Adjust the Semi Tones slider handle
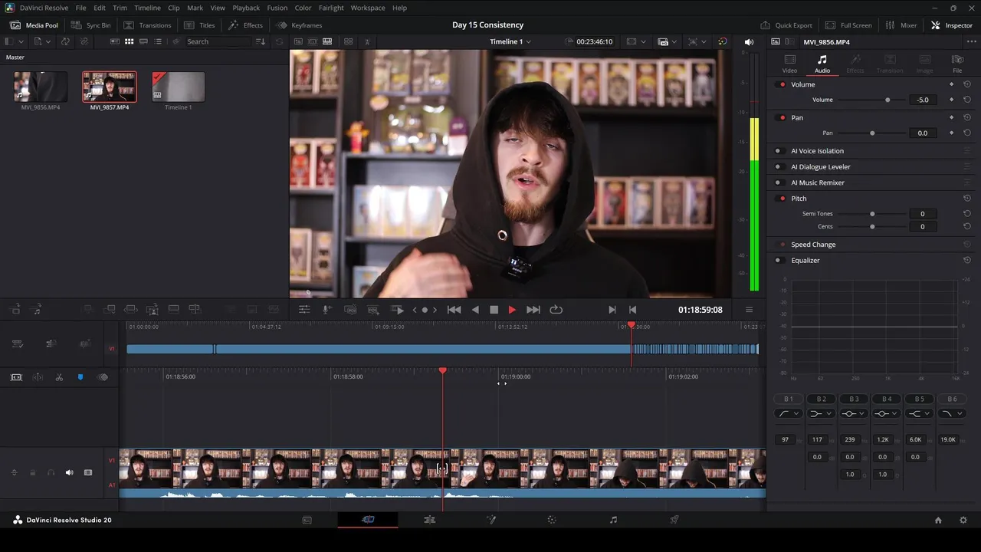 tap(872, 214)
